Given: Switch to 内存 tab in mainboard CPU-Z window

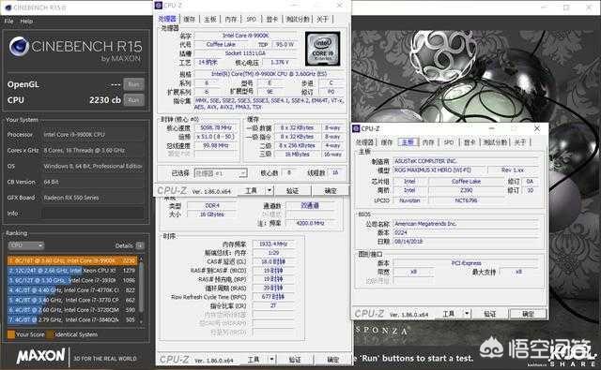Looking at the screenshot, I should click(428, 142).
